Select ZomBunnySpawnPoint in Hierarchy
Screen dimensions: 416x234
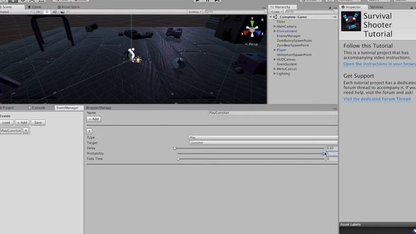[294, 40]
